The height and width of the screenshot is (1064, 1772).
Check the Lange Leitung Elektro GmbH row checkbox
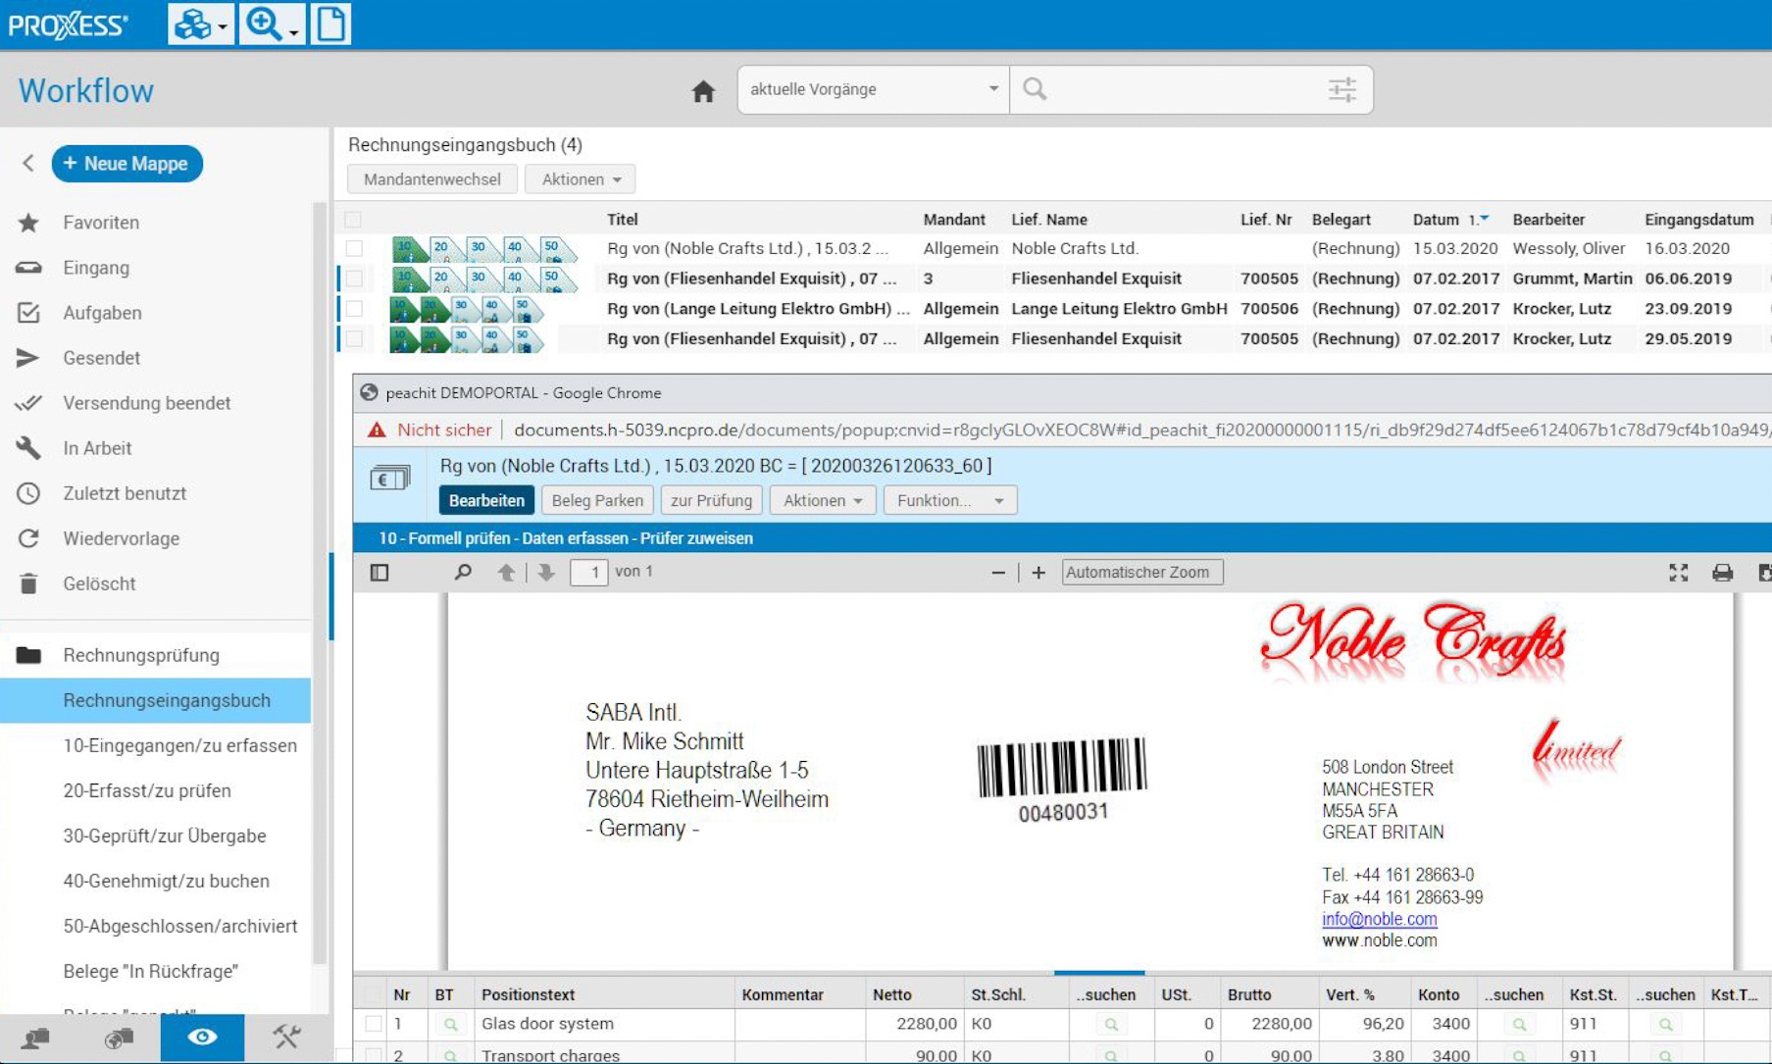click(354, 309)
